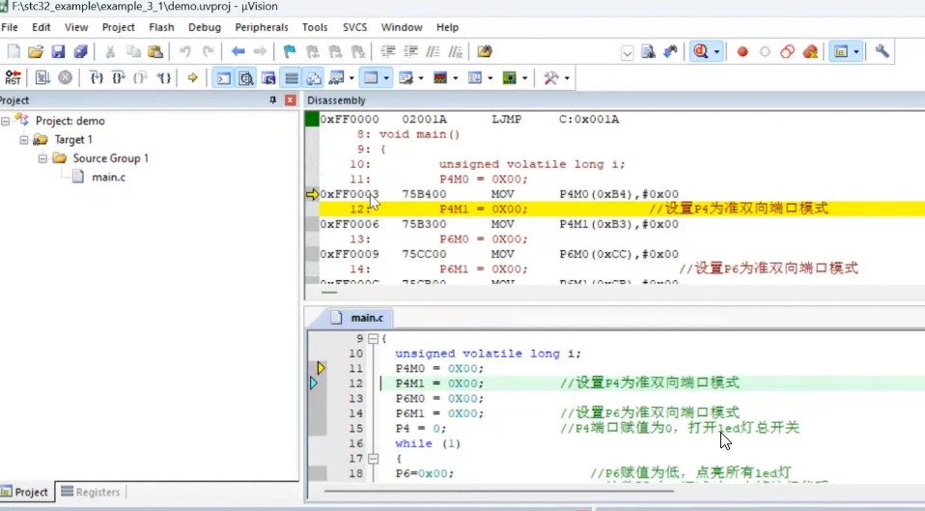Open Find in Files

coord(485,51)
